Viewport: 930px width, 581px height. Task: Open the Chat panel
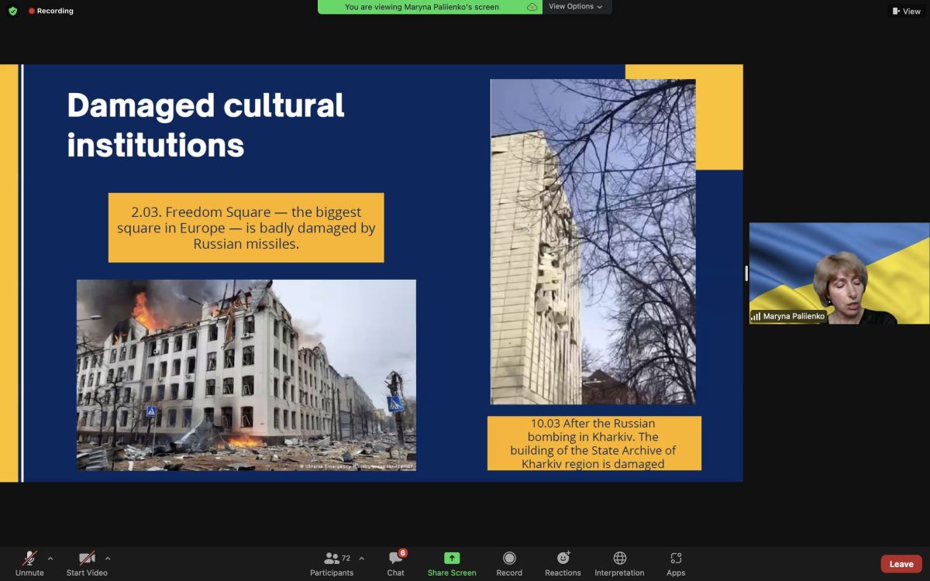[x=396, y=563]
